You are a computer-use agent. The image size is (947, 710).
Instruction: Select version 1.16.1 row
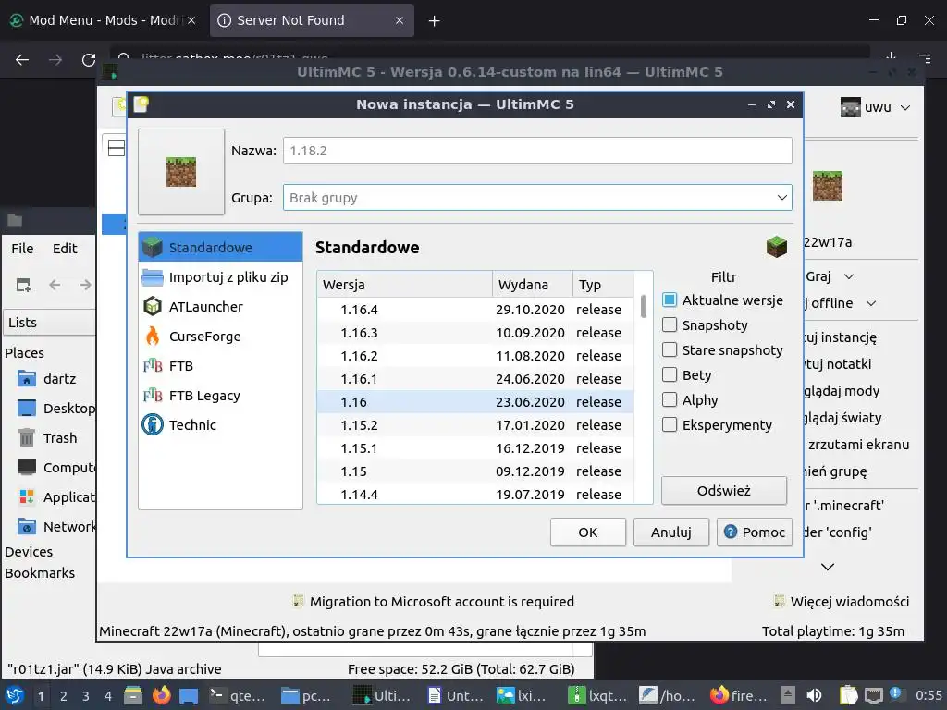tap(475, 378)
